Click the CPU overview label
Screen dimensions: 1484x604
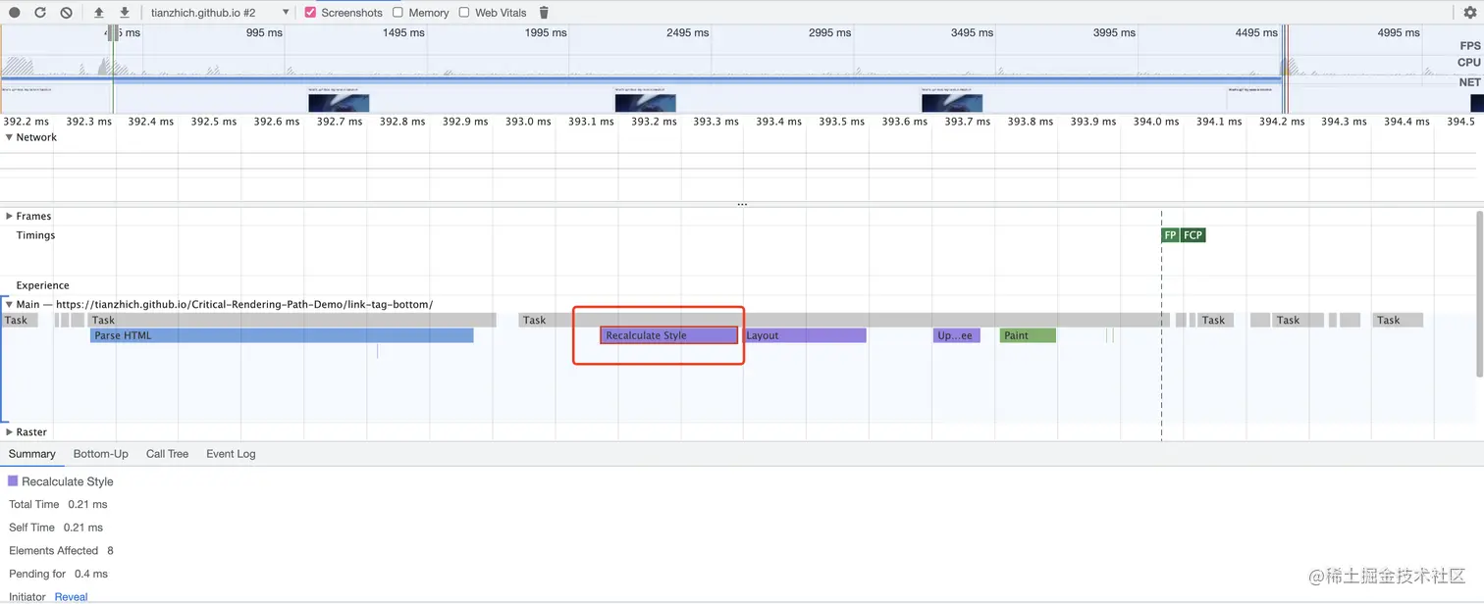[x=1469, y=63]
